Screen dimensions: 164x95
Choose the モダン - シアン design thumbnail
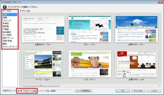(90, 29)
